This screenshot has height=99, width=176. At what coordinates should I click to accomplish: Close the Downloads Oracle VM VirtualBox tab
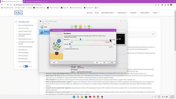(x=43, y=2)
